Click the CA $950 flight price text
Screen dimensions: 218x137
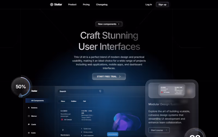64,111
